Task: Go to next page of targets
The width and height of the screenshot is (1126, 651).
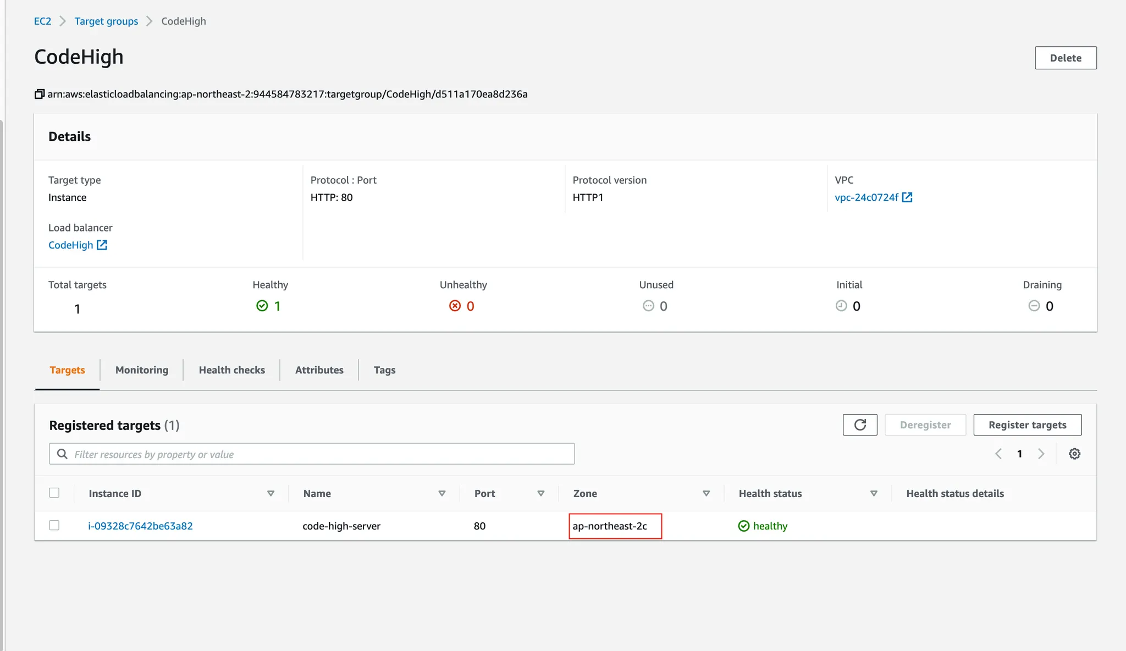Action: 1041,454
